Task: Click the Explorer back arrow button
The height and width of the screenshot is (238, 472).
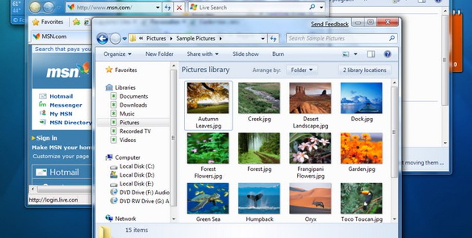Action: coord(102,38)
